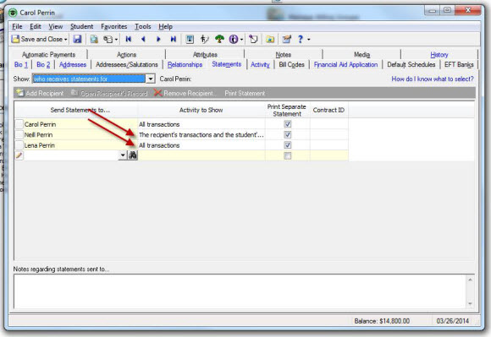Switch to the Attributes tab
The image size is (491, 337).
[205, 54]
